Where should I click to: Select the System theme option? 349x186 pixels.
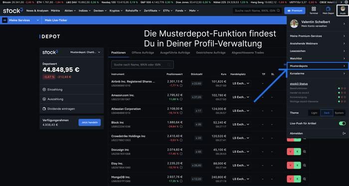coord(339,113)
